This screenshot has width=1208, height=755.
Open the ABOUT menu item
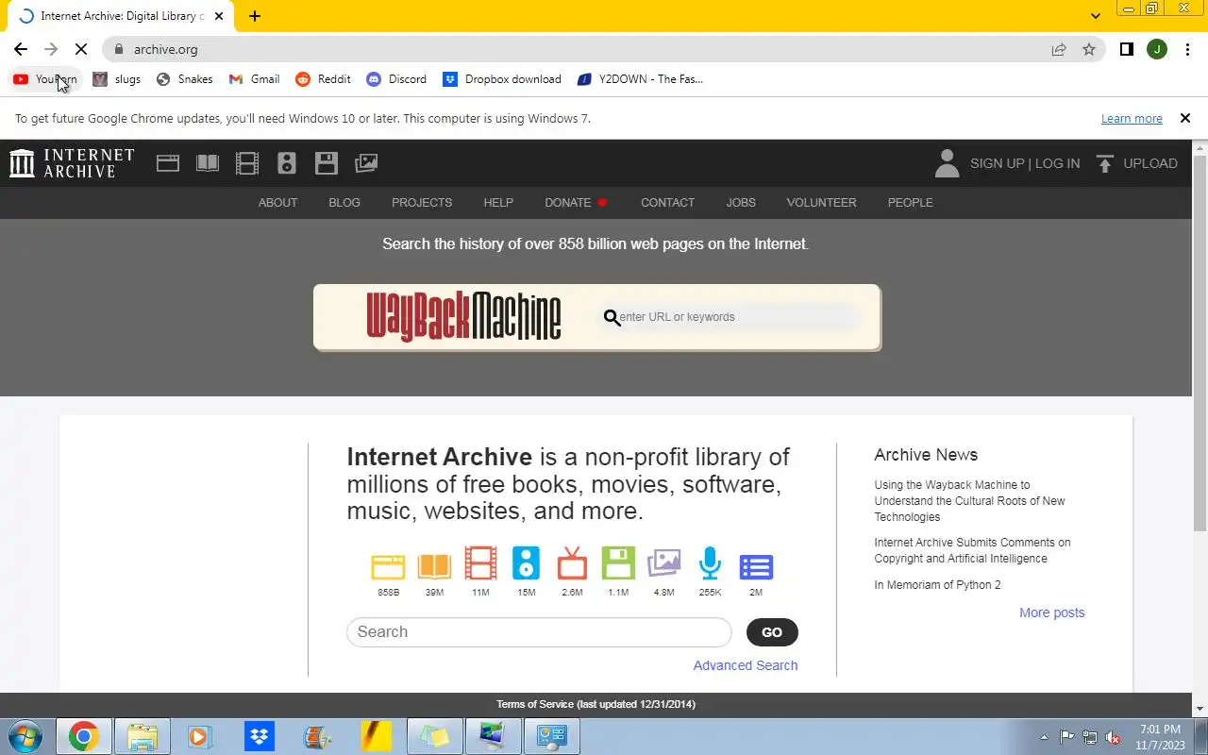click(x=277, y=203)
